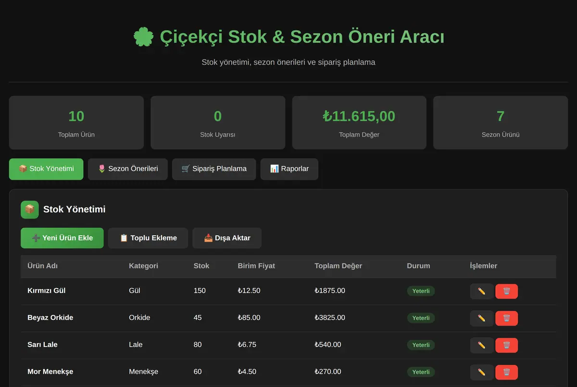Click the Sezon Ürünü stat card
This screenshot has height=387, width=577.
click(x=501, y=122)
